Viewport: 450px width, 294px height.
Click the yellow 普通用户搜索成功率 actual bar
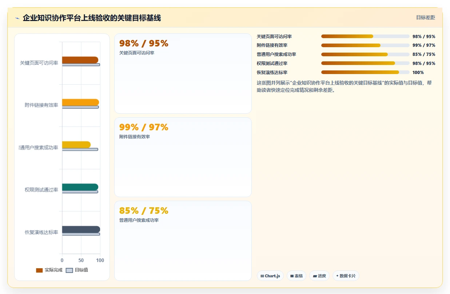tap(76, 144)
